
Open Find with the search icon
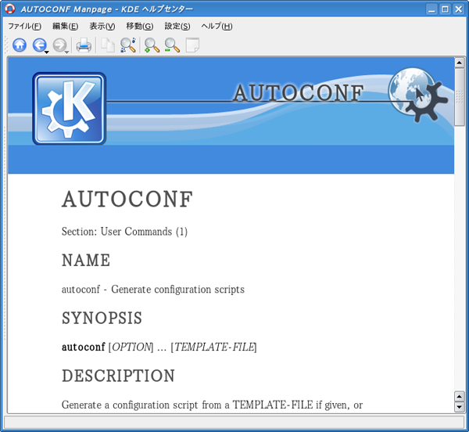click(x=128, y=45)
